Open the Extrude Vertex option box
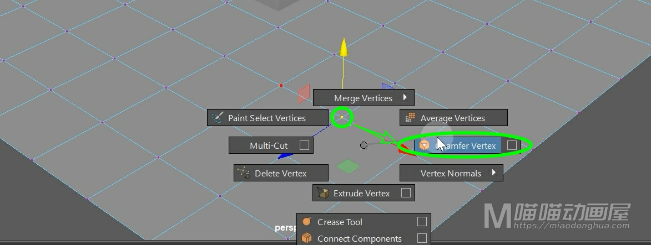This screenshot has width=651, height=245. (406, 193)
